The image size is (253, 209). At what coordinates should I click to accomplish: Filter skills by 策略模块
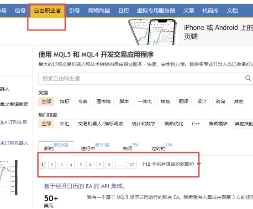point(218,124)
